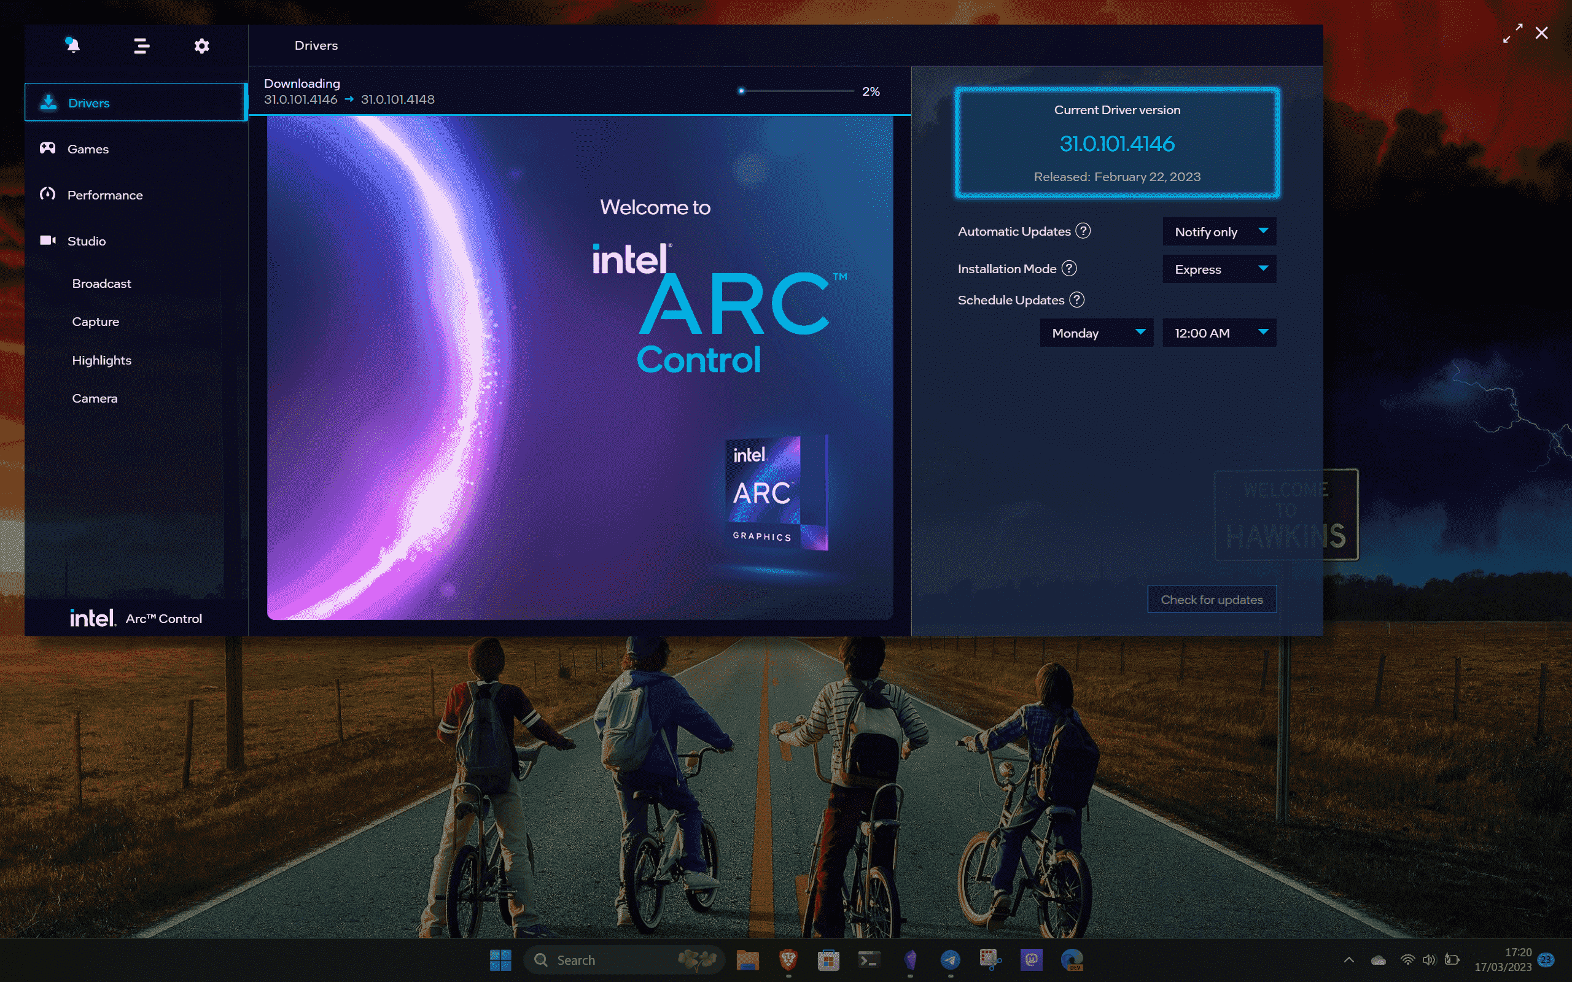Show help for Automatic Updates
The width and height of the screenshot is (1572, 982).
click(1083, 231)
